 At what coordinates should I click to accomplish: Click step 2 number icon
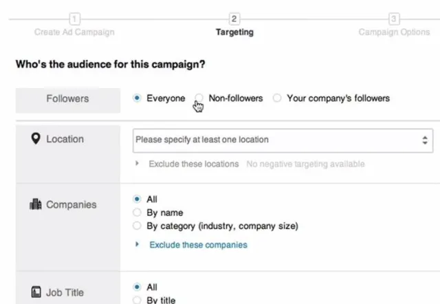point(234,19)
